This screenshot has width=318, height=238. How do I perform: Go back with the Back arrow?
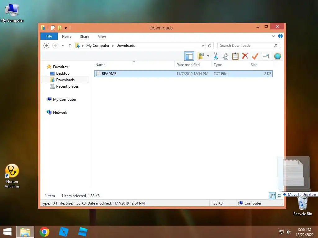click(47, 46)
